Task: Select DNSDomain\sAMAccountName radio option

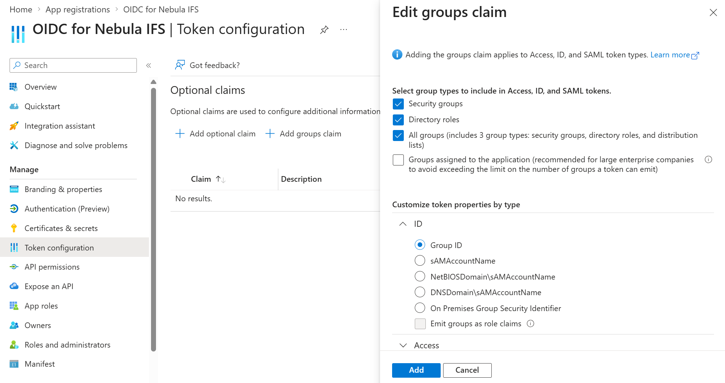Action: point(420,292)
